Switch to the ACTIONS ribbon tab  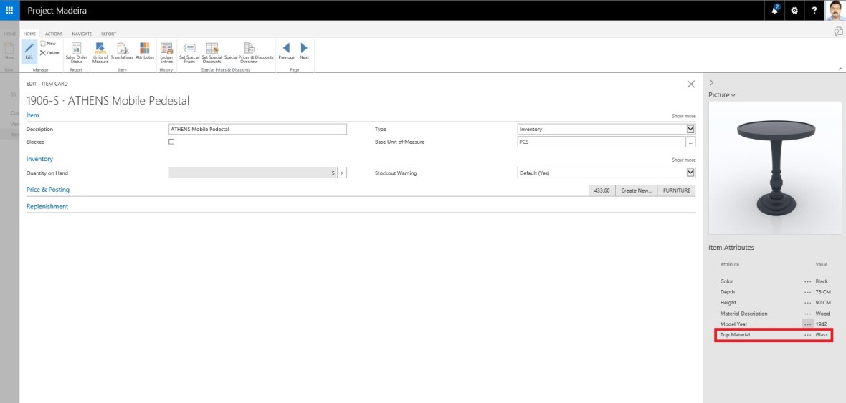pos(54,34)
